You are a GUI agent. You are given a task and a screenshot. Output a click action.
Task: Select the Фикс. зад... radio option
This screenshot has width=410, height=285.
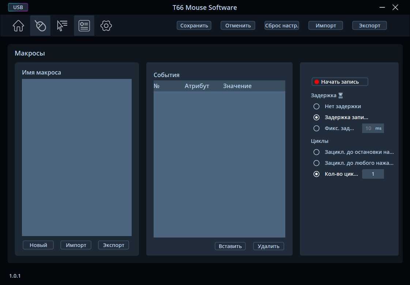coord(316,128)
